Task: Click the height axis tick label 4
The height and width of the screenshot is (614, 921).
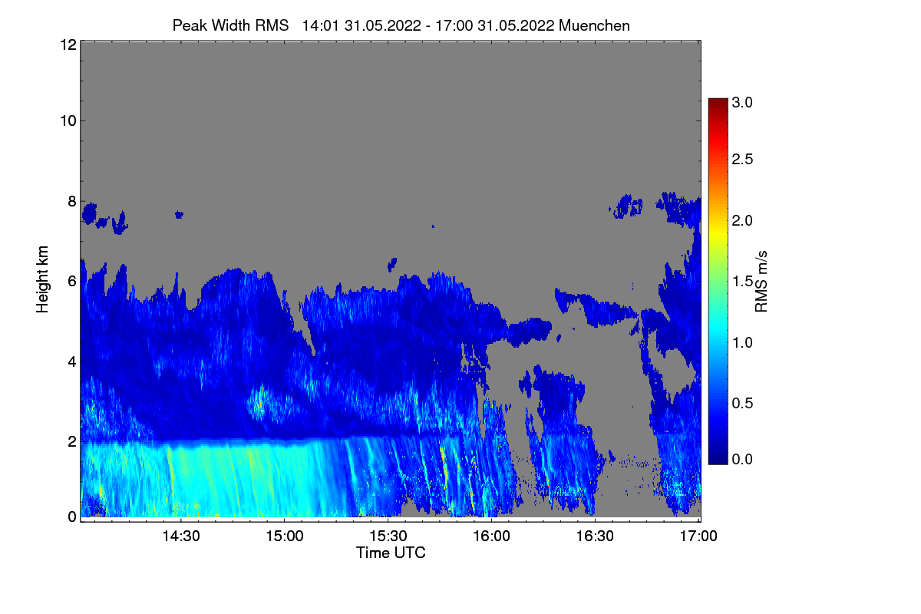Action: [71, 361]
